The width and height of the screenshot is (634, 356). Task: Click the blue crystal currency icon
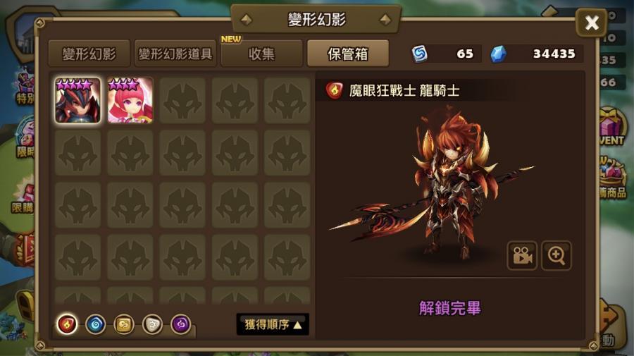498,54
